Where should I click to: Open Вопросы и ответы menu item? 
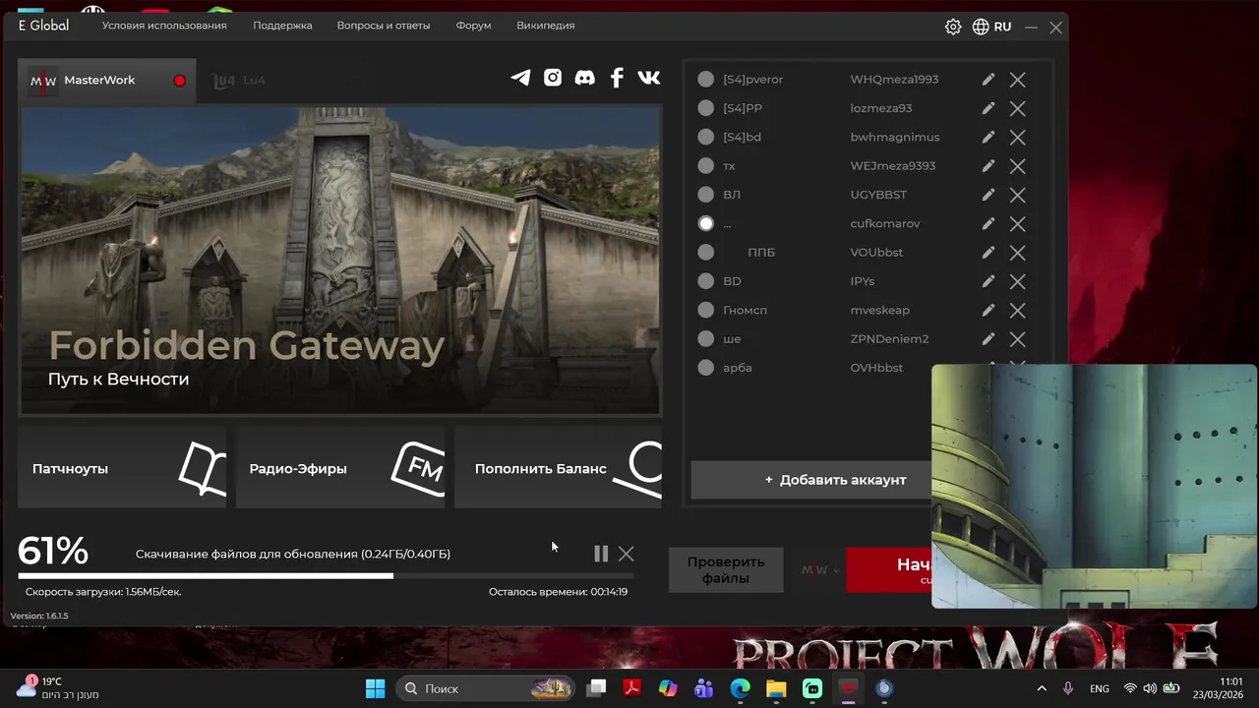coord(384,26)
